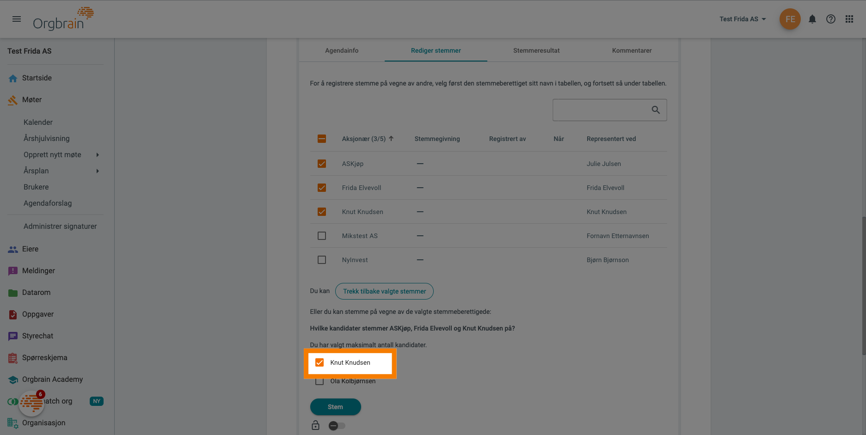866x435 pixels.
Task: Expand the Årsplan submenu
Action: coord(98,171)
